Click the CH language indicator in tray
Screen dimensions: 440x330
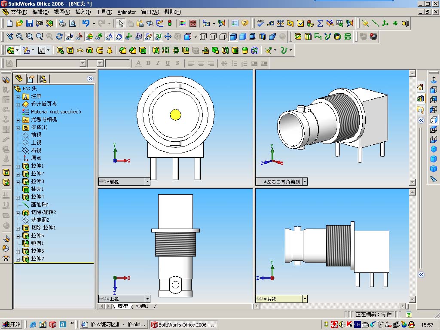pyautogui.click(x=357, y=324)
